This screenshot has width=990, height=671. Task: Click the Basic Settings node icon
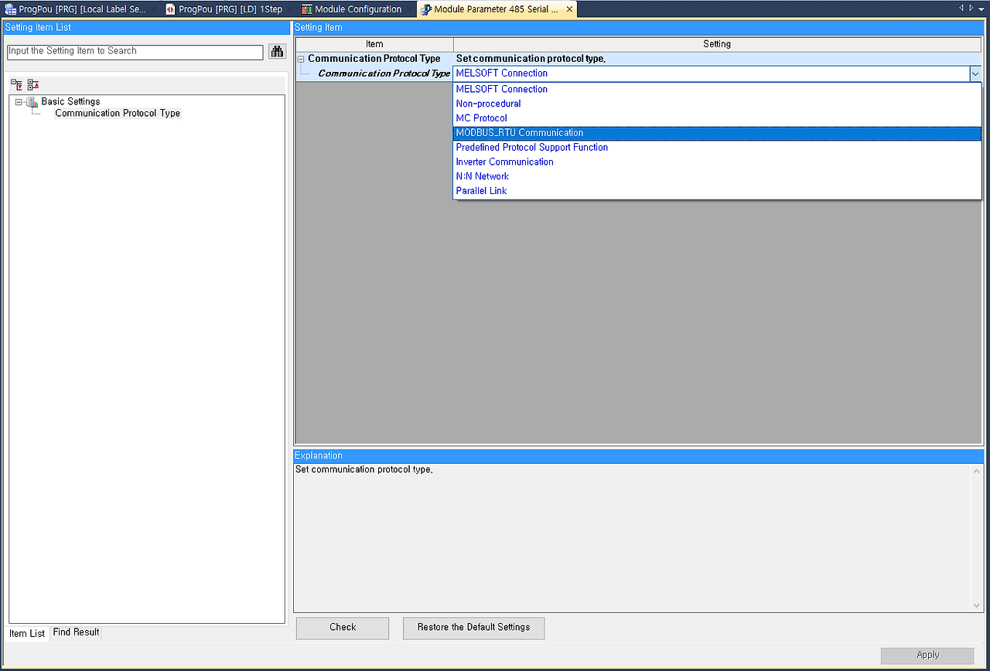pos(31,101)
